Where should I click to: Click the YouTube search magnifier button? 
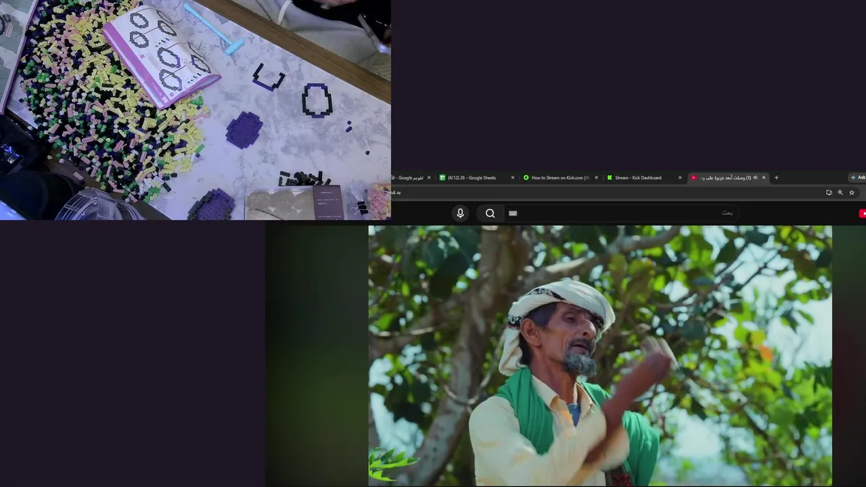(x=490, y=213)
